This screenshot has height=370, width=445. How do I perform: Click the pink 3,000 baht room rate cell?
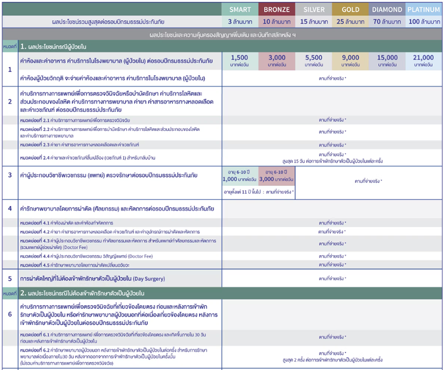click(x=276, y=61)
